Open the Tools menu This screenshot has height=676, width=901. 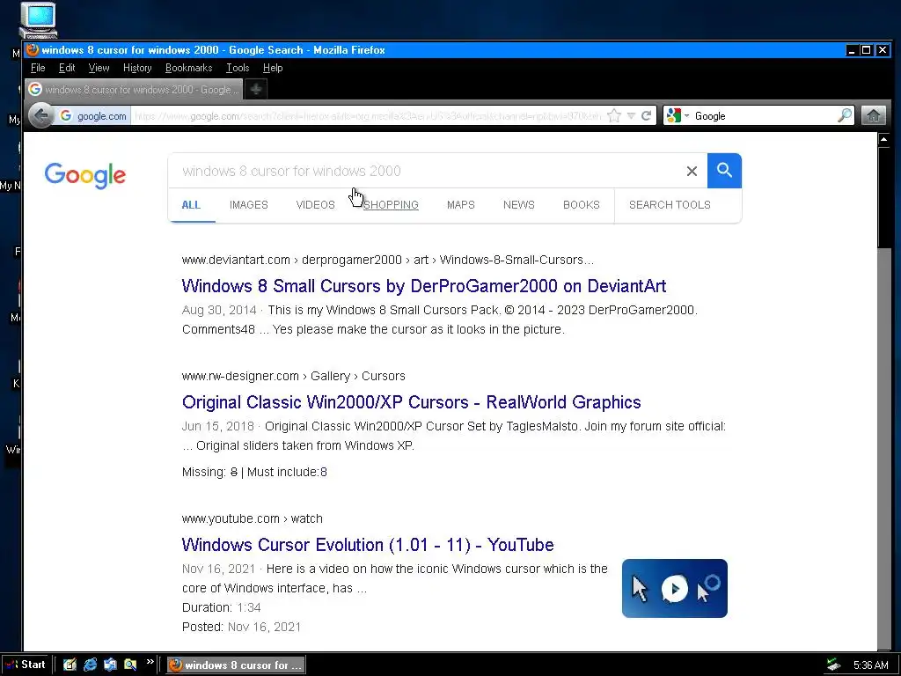[x=238, y=68]
